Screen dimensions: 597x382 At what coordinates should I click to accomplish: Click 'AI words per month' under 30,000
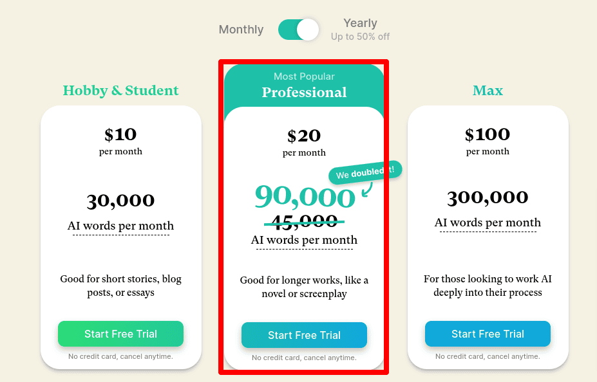click(121, 226)
